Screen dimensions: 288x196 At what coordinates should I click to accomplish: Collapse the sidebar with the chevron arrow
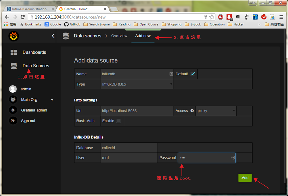(53, 36)
